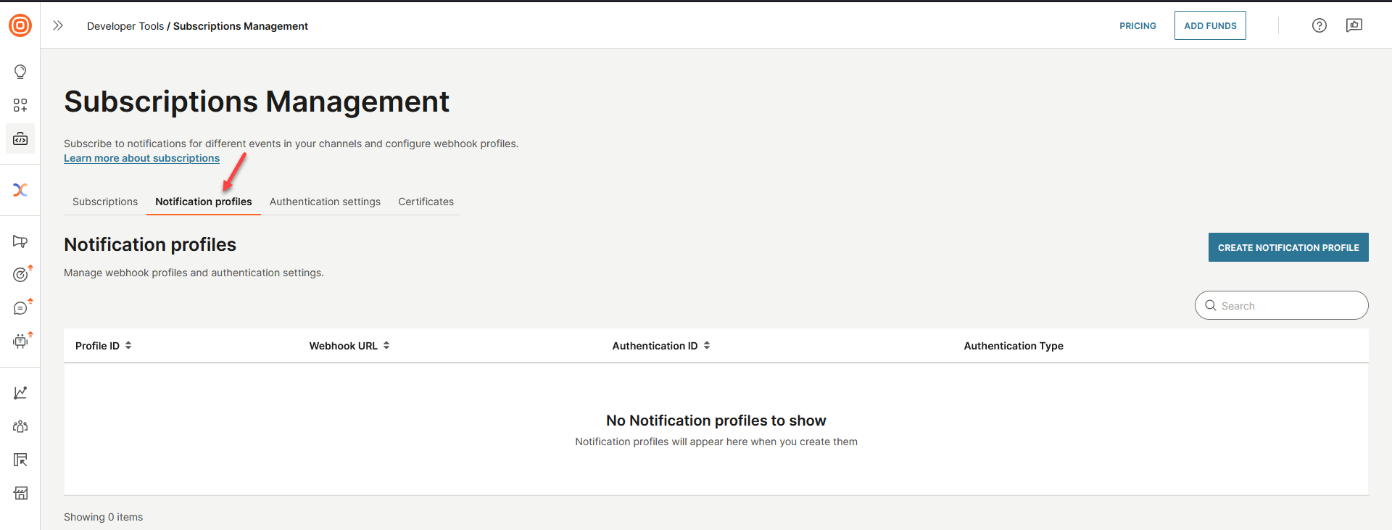Open the apps grid plus icon
1392x530 pixels.
pos(20,105)
